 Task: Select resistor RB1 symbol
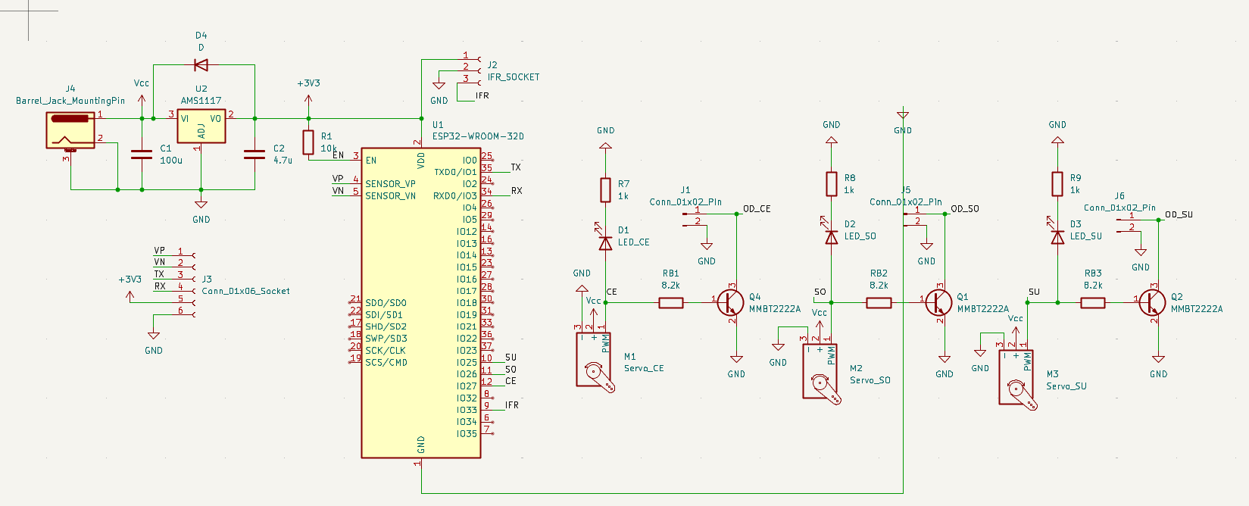[x=671, y=303]
